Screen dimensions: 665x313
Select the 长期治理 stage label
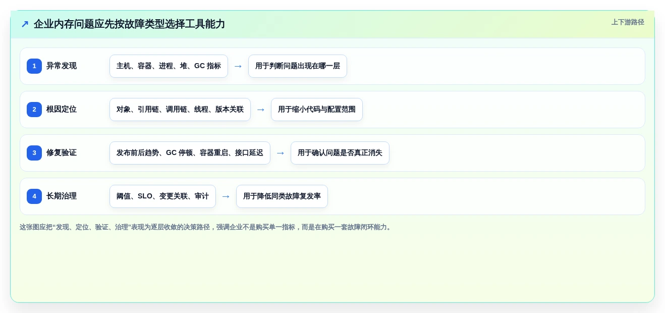(x=62, y=196)
